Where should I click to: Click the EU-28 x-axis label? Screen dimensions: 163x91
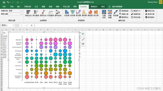click(x=37, y=82)
